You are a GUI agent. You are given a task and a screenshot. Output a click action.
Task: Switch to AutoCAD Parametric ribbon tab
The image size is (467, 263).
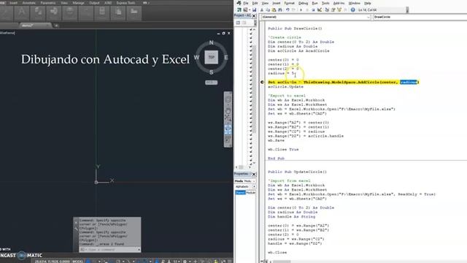(48, 3)
